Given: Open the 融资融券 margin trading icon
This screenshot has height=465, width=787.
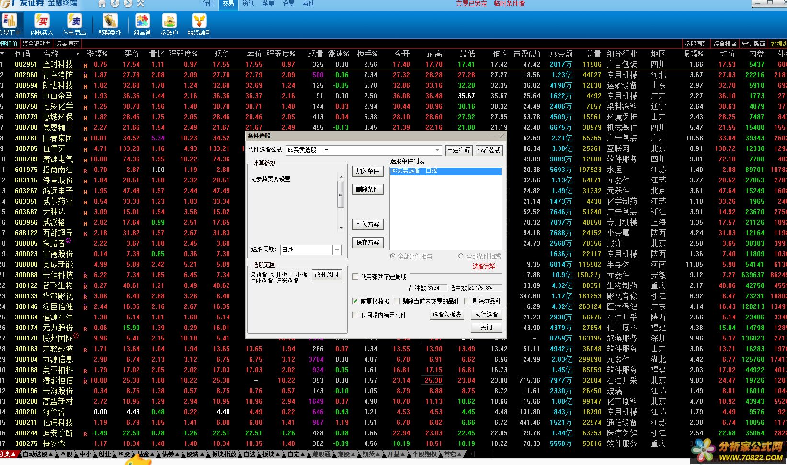Looking at the screenshot, I should [x=199, y=24].
